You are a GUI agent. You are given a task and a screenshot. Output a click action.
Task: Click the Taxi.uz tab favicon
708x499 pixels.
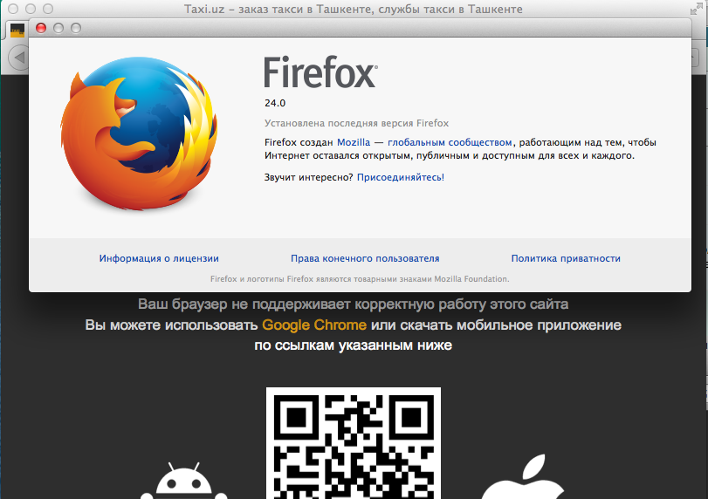point(17,30)
